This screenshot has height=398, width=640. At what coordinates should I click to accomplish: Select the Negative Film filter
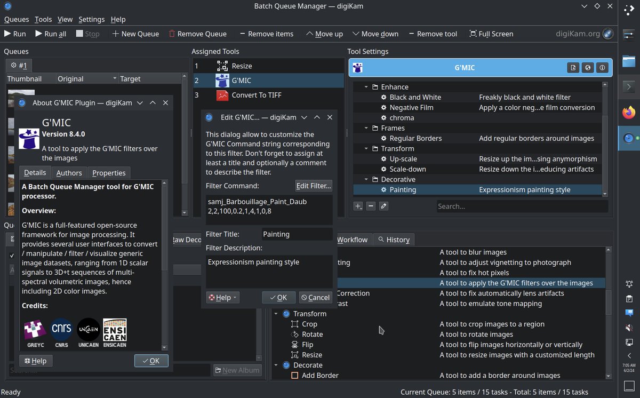click(411, 107)
